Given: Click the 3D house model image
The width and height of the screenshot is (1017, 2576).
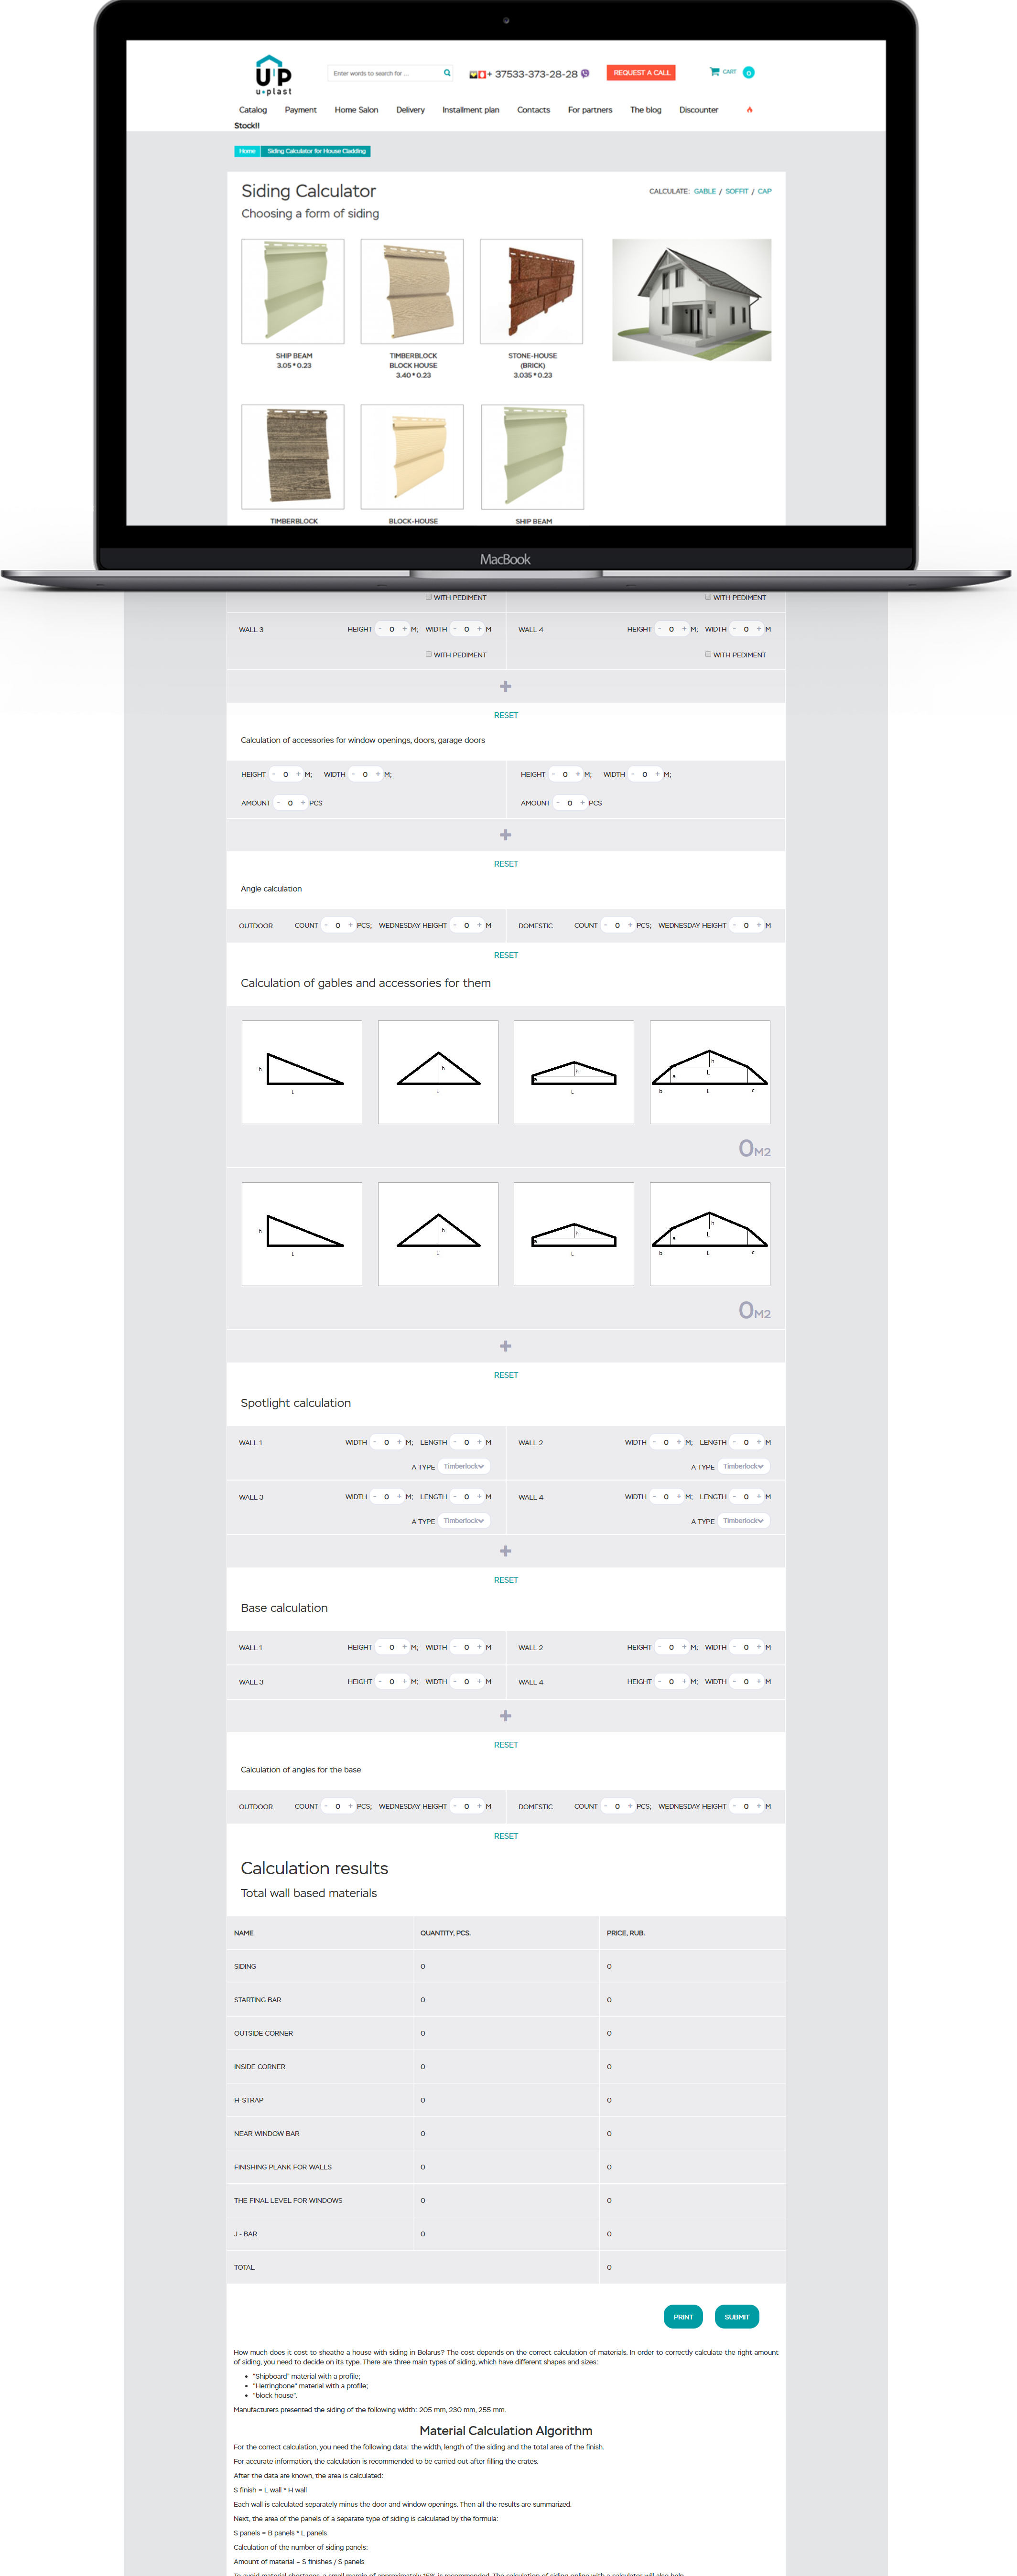Looking at the screenshot, I should coord(691,300).
